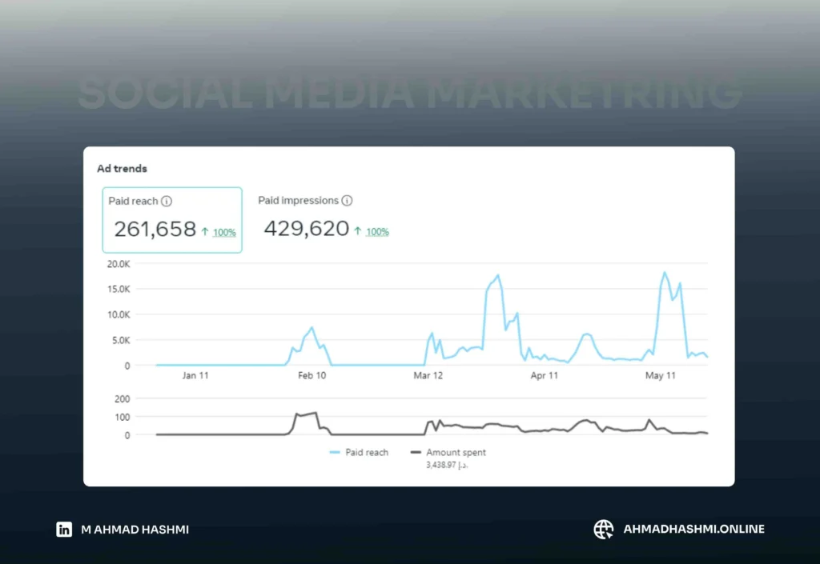Click the May 11 date on the chart axis
820x564 pixels.
(x=661, y=375)
